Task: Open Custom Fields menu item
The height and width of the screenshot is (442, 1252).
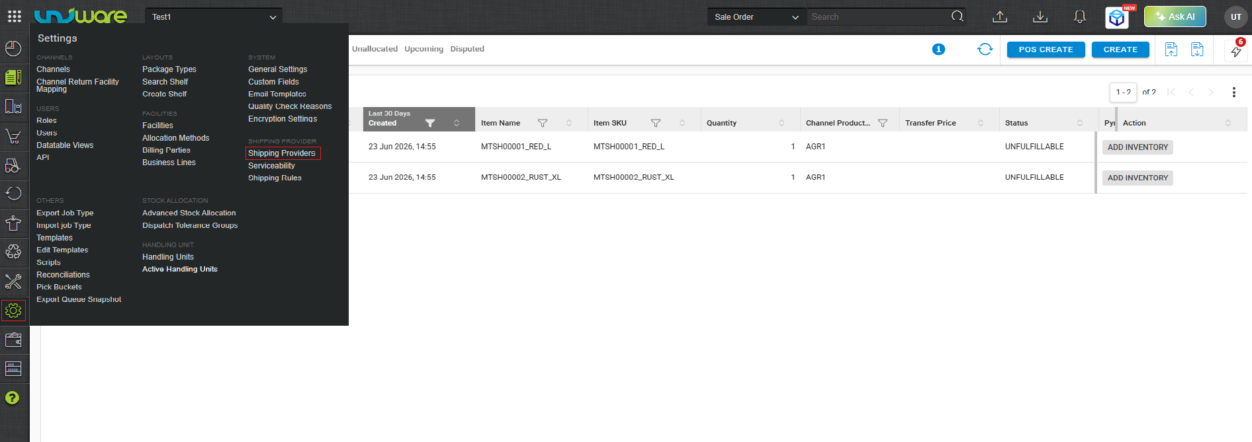Action: click(273, 82)
